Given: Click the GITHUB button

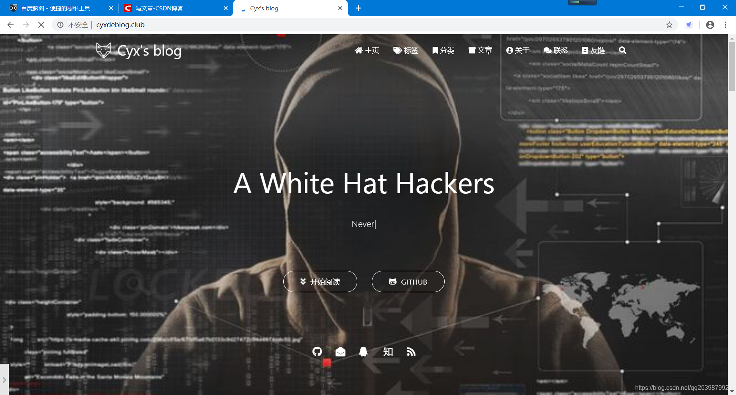Looking at the screenshot, I should coord(408,281).
